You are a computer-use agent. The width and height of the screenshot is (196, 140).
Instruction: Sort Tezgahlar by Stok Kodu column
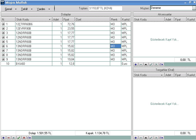[149, 75]
